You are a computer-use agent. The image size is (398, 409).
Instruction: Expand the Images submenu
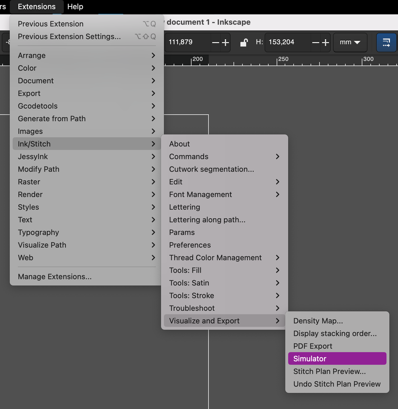coord(87,131)
